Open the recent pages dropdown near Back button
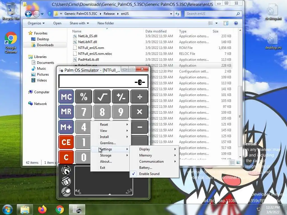The height and width of the screenshot is (215, 287). [42, 14]
